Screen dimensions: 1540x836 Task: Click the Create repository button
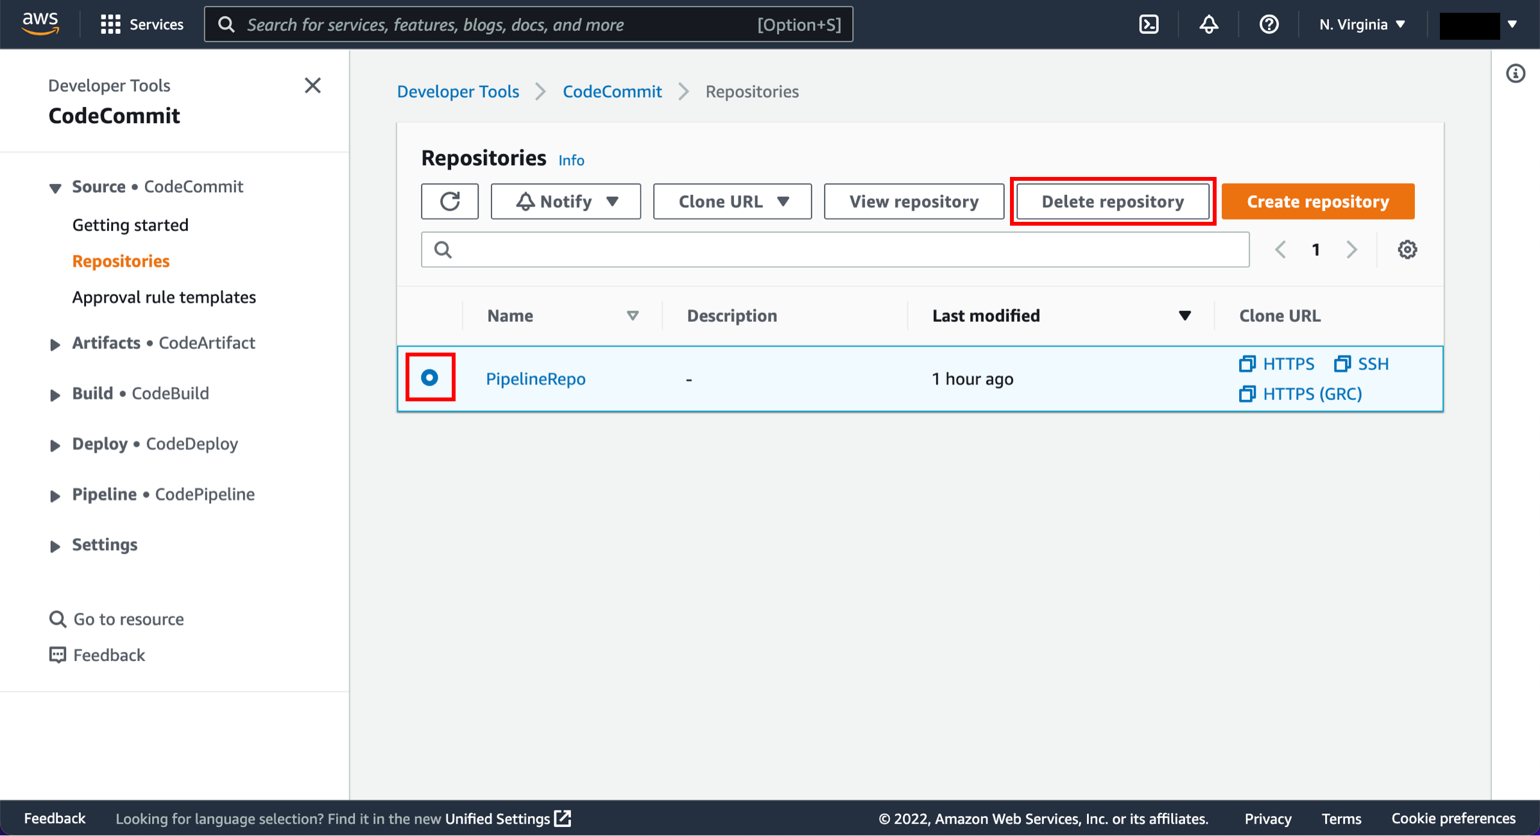(1317, 201)
